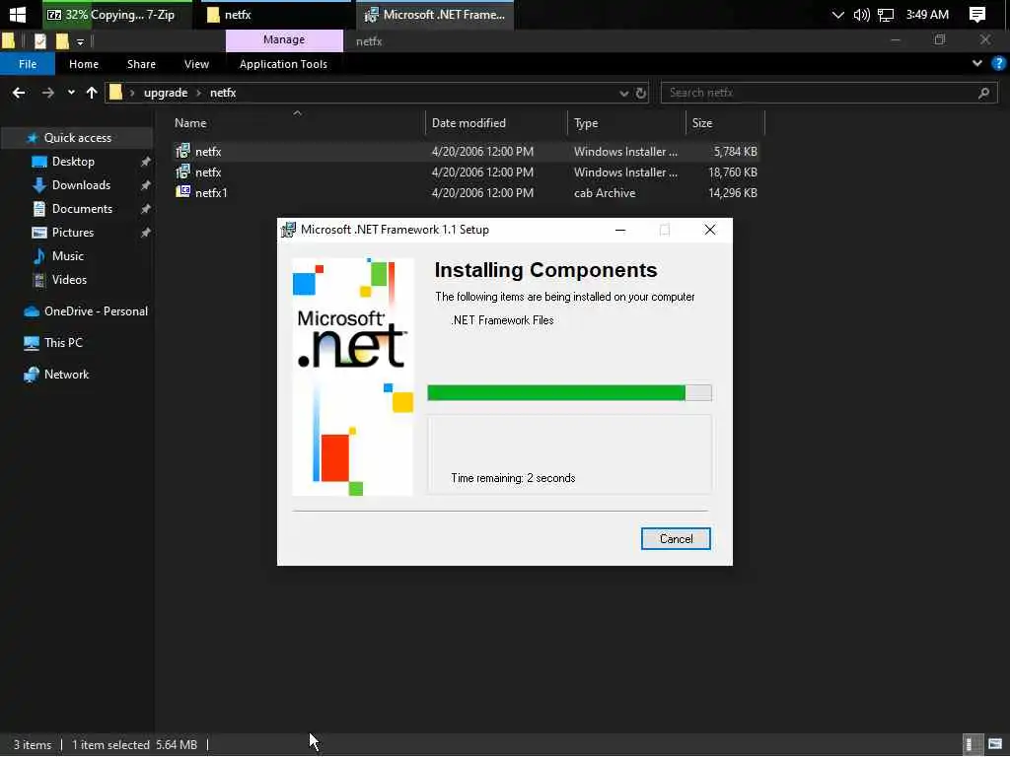Click the upgrade breadcrumb in address bar
Viewport: 1010px width, 757px height.
pyautogui.click(x=166, y=93)
